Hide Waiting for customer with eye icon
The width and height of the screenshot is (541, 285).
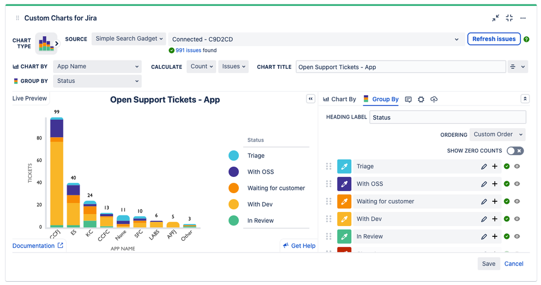click(517, 202)
